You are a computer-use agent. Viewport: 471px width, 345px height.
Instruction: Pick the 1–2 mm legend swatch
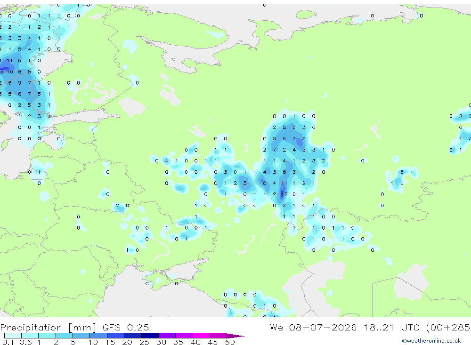point(47,336)
